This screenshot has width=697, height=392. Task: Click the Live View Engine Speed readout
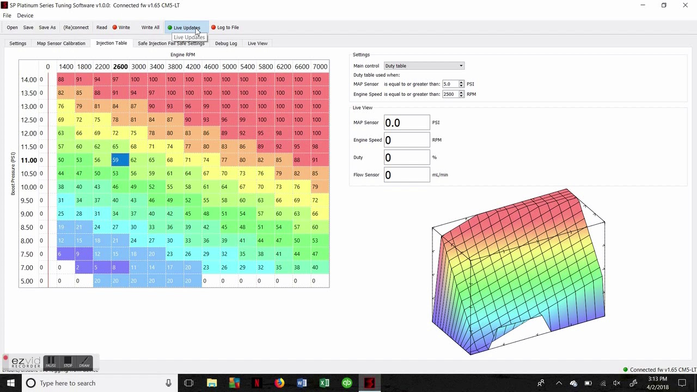pos(407,140)
